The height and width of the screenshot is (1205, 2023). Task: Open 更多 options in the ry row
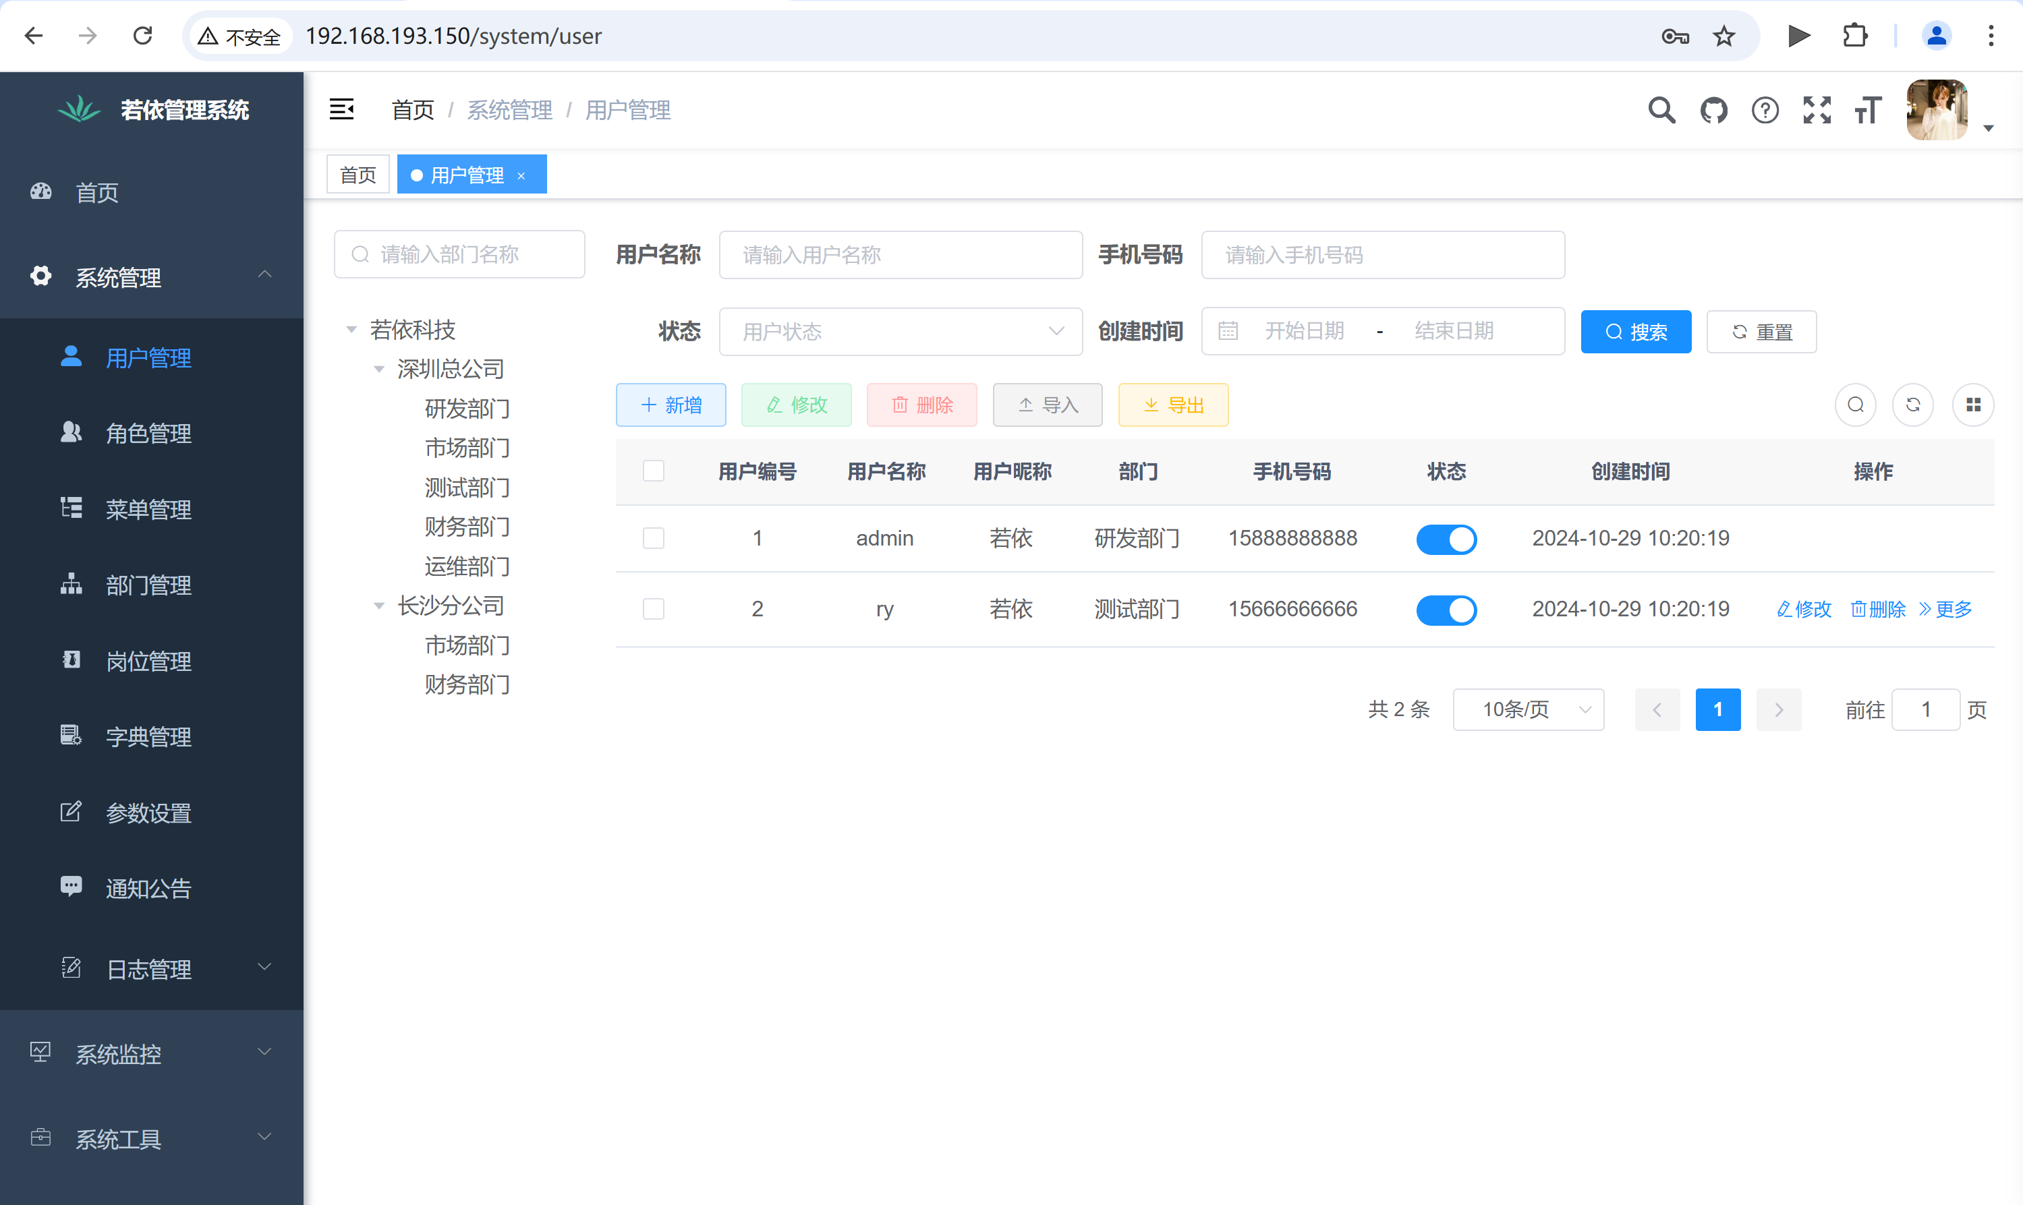pyautogui.click(x=1945, y=609)
